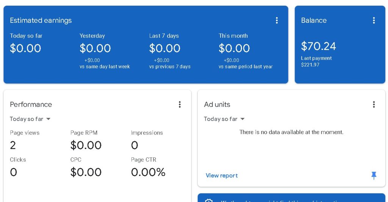Click Yesterday's estimated earnings amount

coord(95,48)
